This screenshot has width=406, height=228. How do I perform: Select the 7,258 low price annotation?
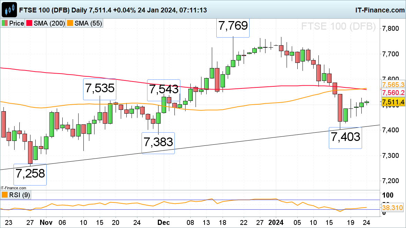(30, 173)
